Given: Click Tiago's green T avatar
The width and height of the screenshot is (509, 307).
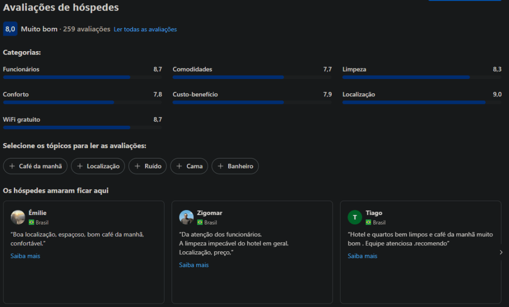Looking at the screenshot, I should (x=355, y=217).
